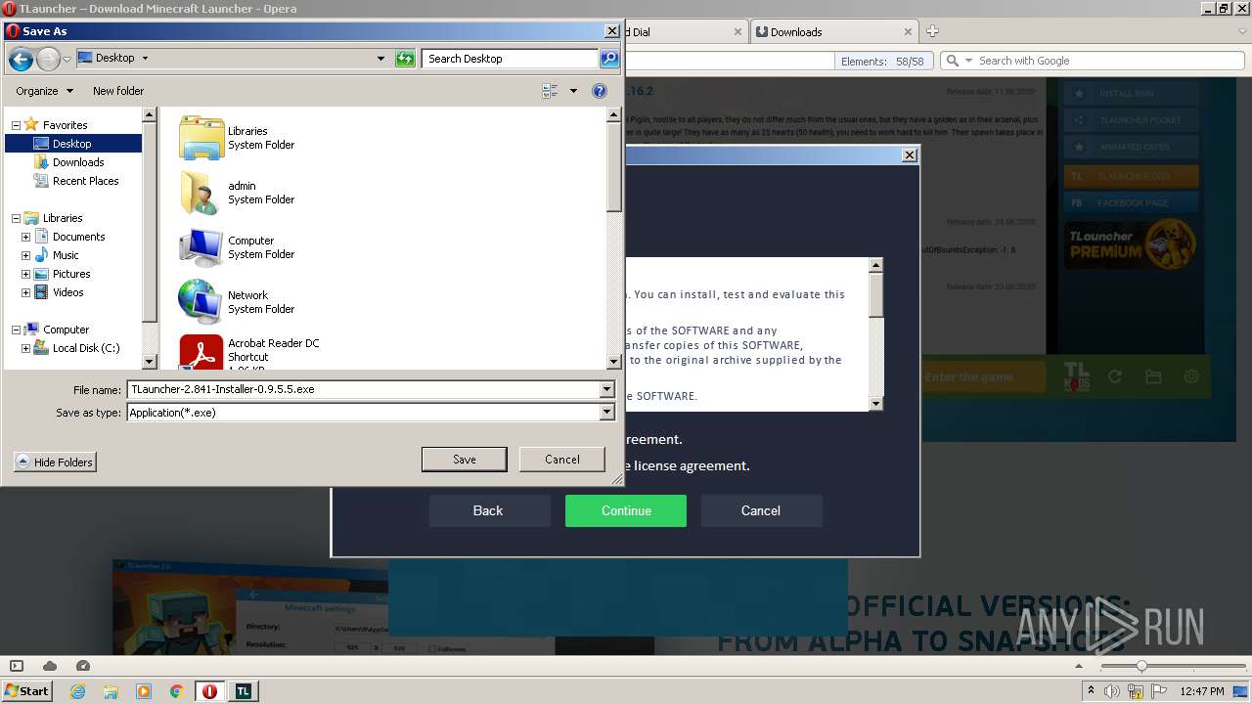Switch to Opera taskbar button
The width and height of the screenshot is (1252, 704).
tap(209, 691)
